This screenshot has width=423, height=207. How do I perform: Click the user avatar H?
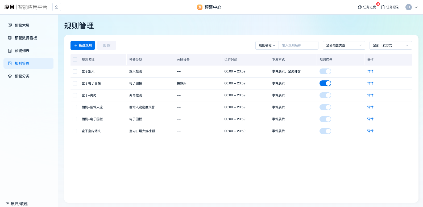pyautogui.click(x=409, y=7)
